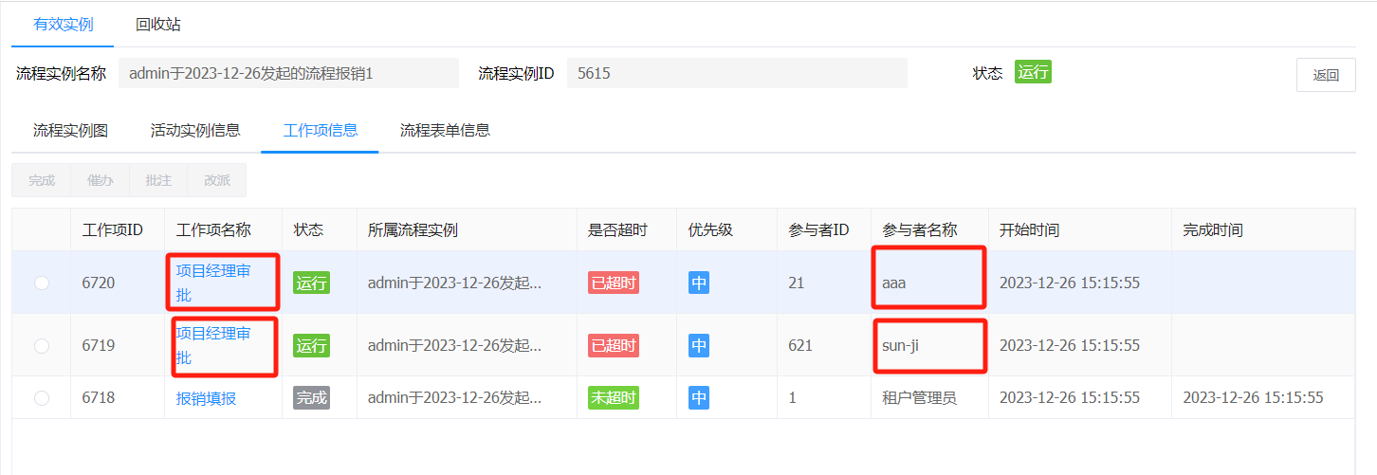
Task: Open the 活动实例信息 tab
Action: point(195,130)
